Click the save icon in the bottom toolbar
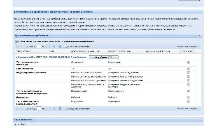This screenshot has height=126, width=224. pos(66,109)
